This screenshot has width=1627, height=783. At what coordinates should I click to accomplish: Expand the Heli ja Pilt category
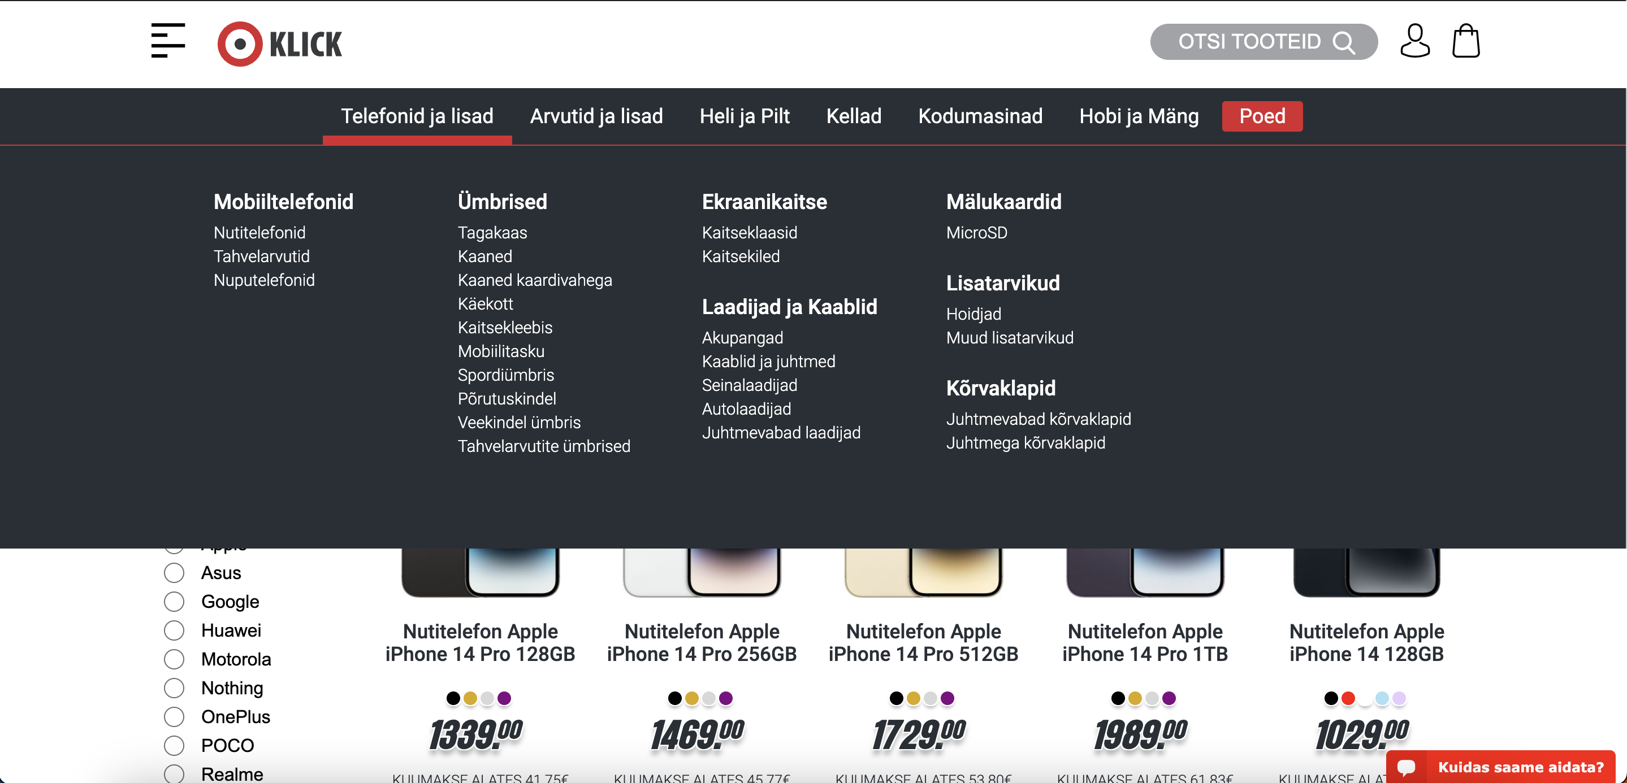[744, 116]
